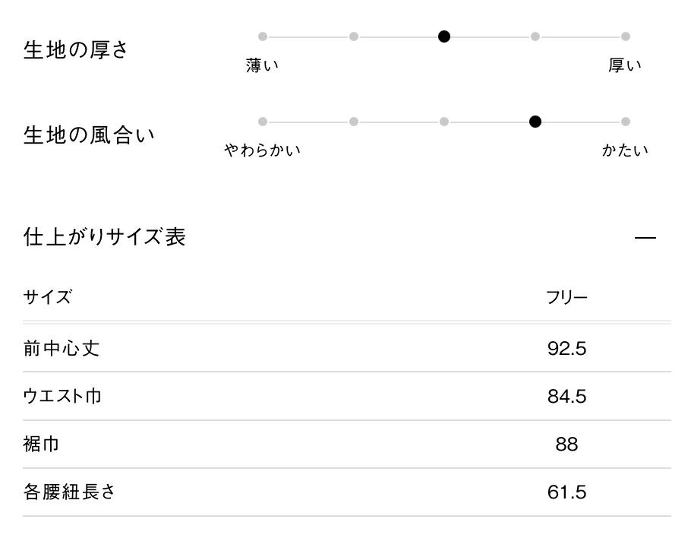
Task: Click middle dot on the 生地の風合い scale
Action: point(444,122)
